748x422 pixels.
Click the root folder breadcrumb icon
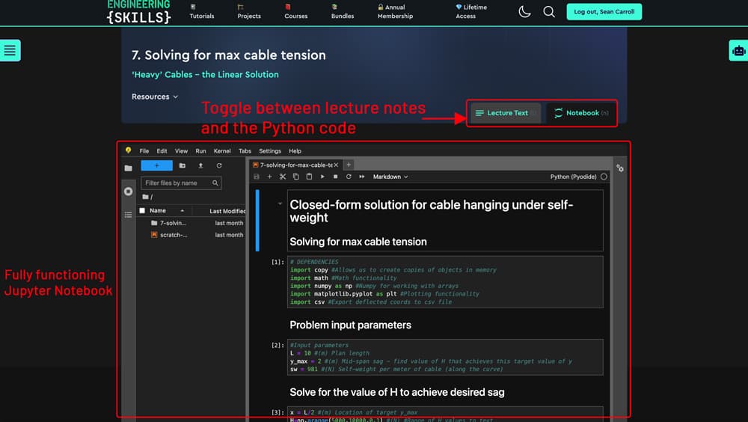click(147, 197)
